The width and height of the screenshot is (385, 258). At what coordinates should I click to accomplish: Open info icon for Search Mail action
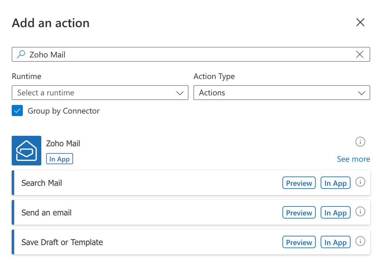360,182
